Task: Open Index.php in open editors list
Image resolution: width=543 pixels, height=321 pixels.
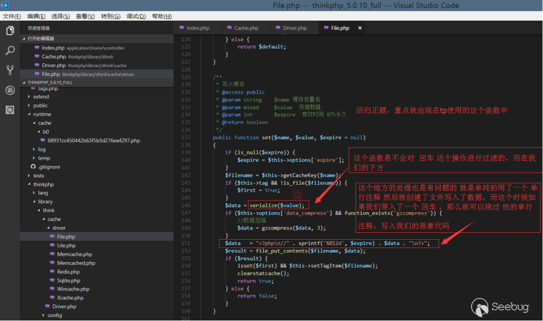Action: (x=97, y=48)
